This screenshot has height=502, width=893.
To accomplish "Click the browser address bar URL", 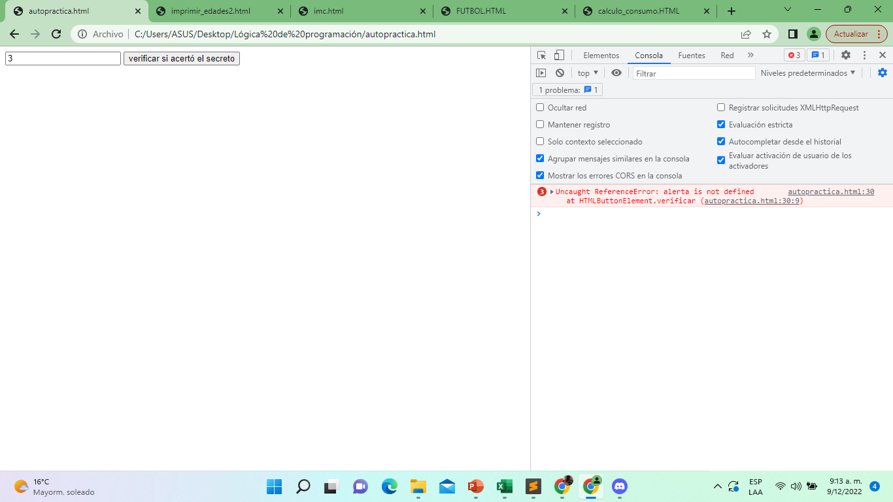I will (x=285, y=34).
